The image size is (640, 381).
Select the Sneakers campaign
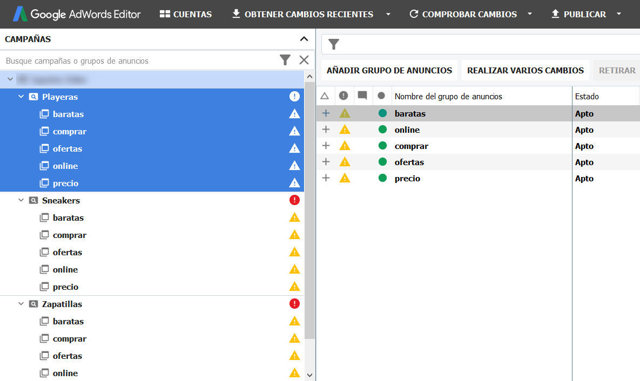[61, 201]
